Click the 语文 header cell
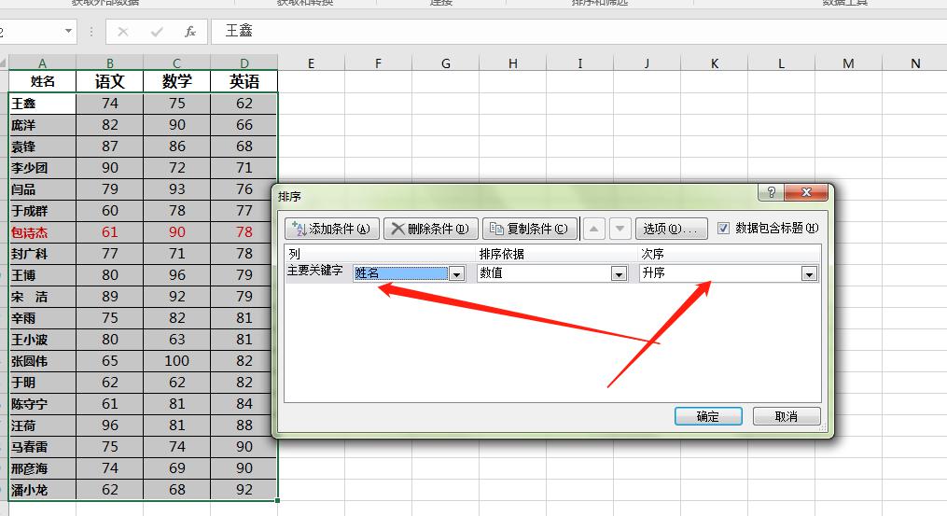 (110, 81)
